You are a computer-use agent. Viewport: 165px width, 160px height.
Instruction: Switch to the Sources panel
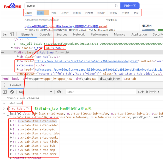pos(62,34)
